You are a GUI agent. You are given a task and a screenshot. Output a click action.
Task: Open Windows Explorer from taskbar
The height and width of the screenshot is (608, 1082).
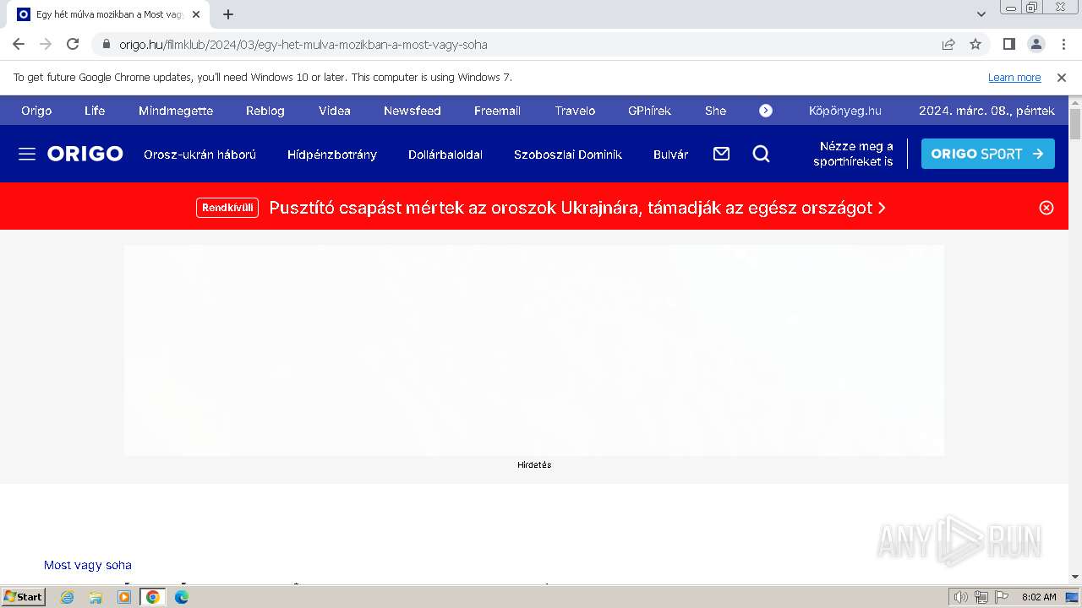pos(96,597)
